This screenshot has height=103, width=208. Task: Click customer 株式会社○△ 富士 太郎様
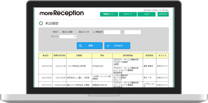(x=78, y=78)
